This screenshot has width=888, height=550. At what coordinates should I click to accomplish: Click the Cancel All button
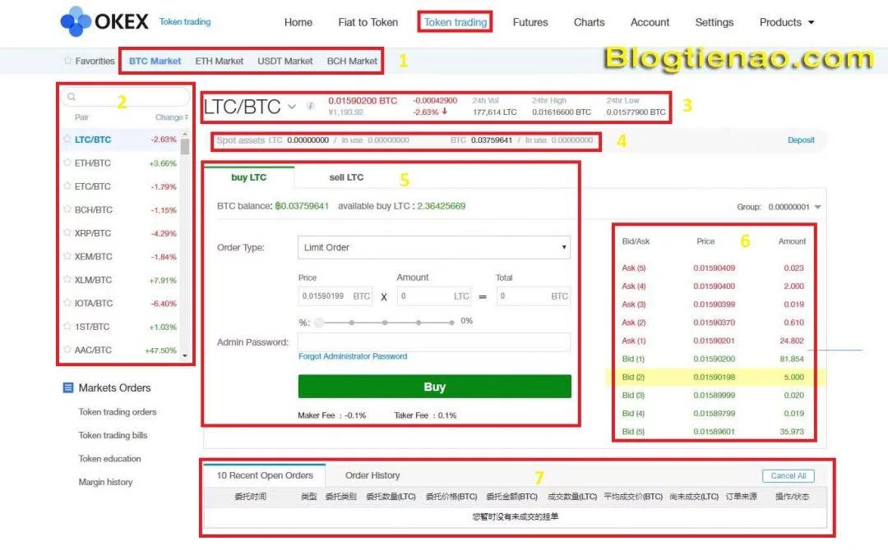788,476
